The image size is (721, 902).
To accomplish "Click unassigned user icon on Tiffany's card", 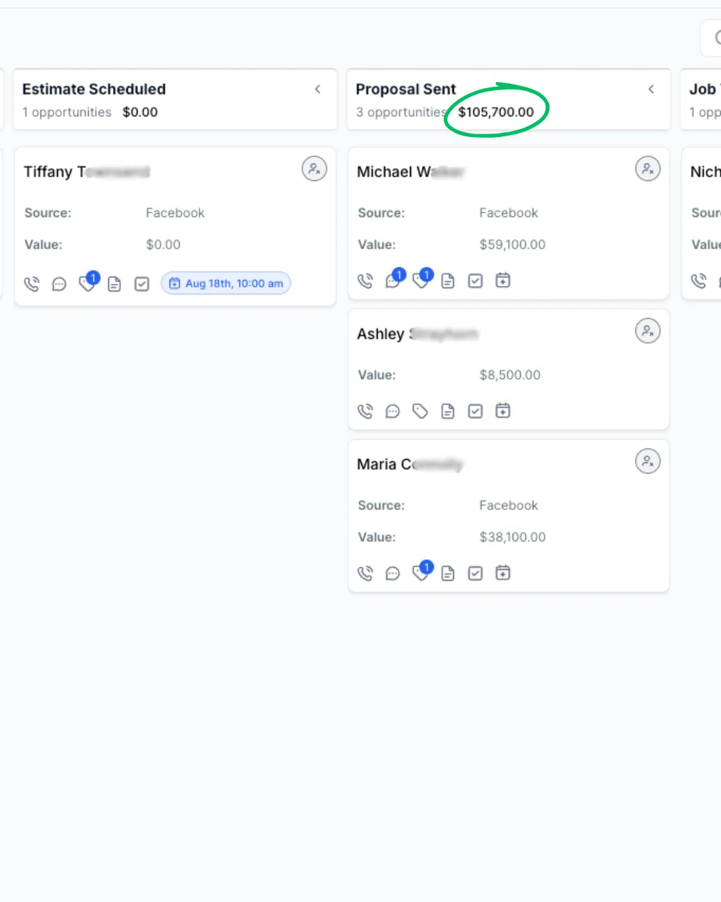I will (x=314, y=168).
